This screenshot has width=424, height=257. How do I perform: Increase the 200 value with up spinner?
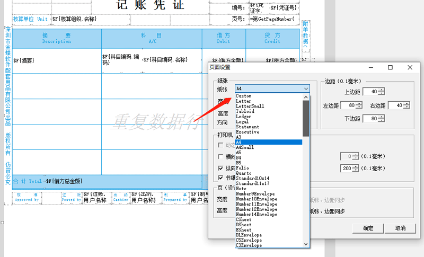pyautogui.click(x=356, y=166)
